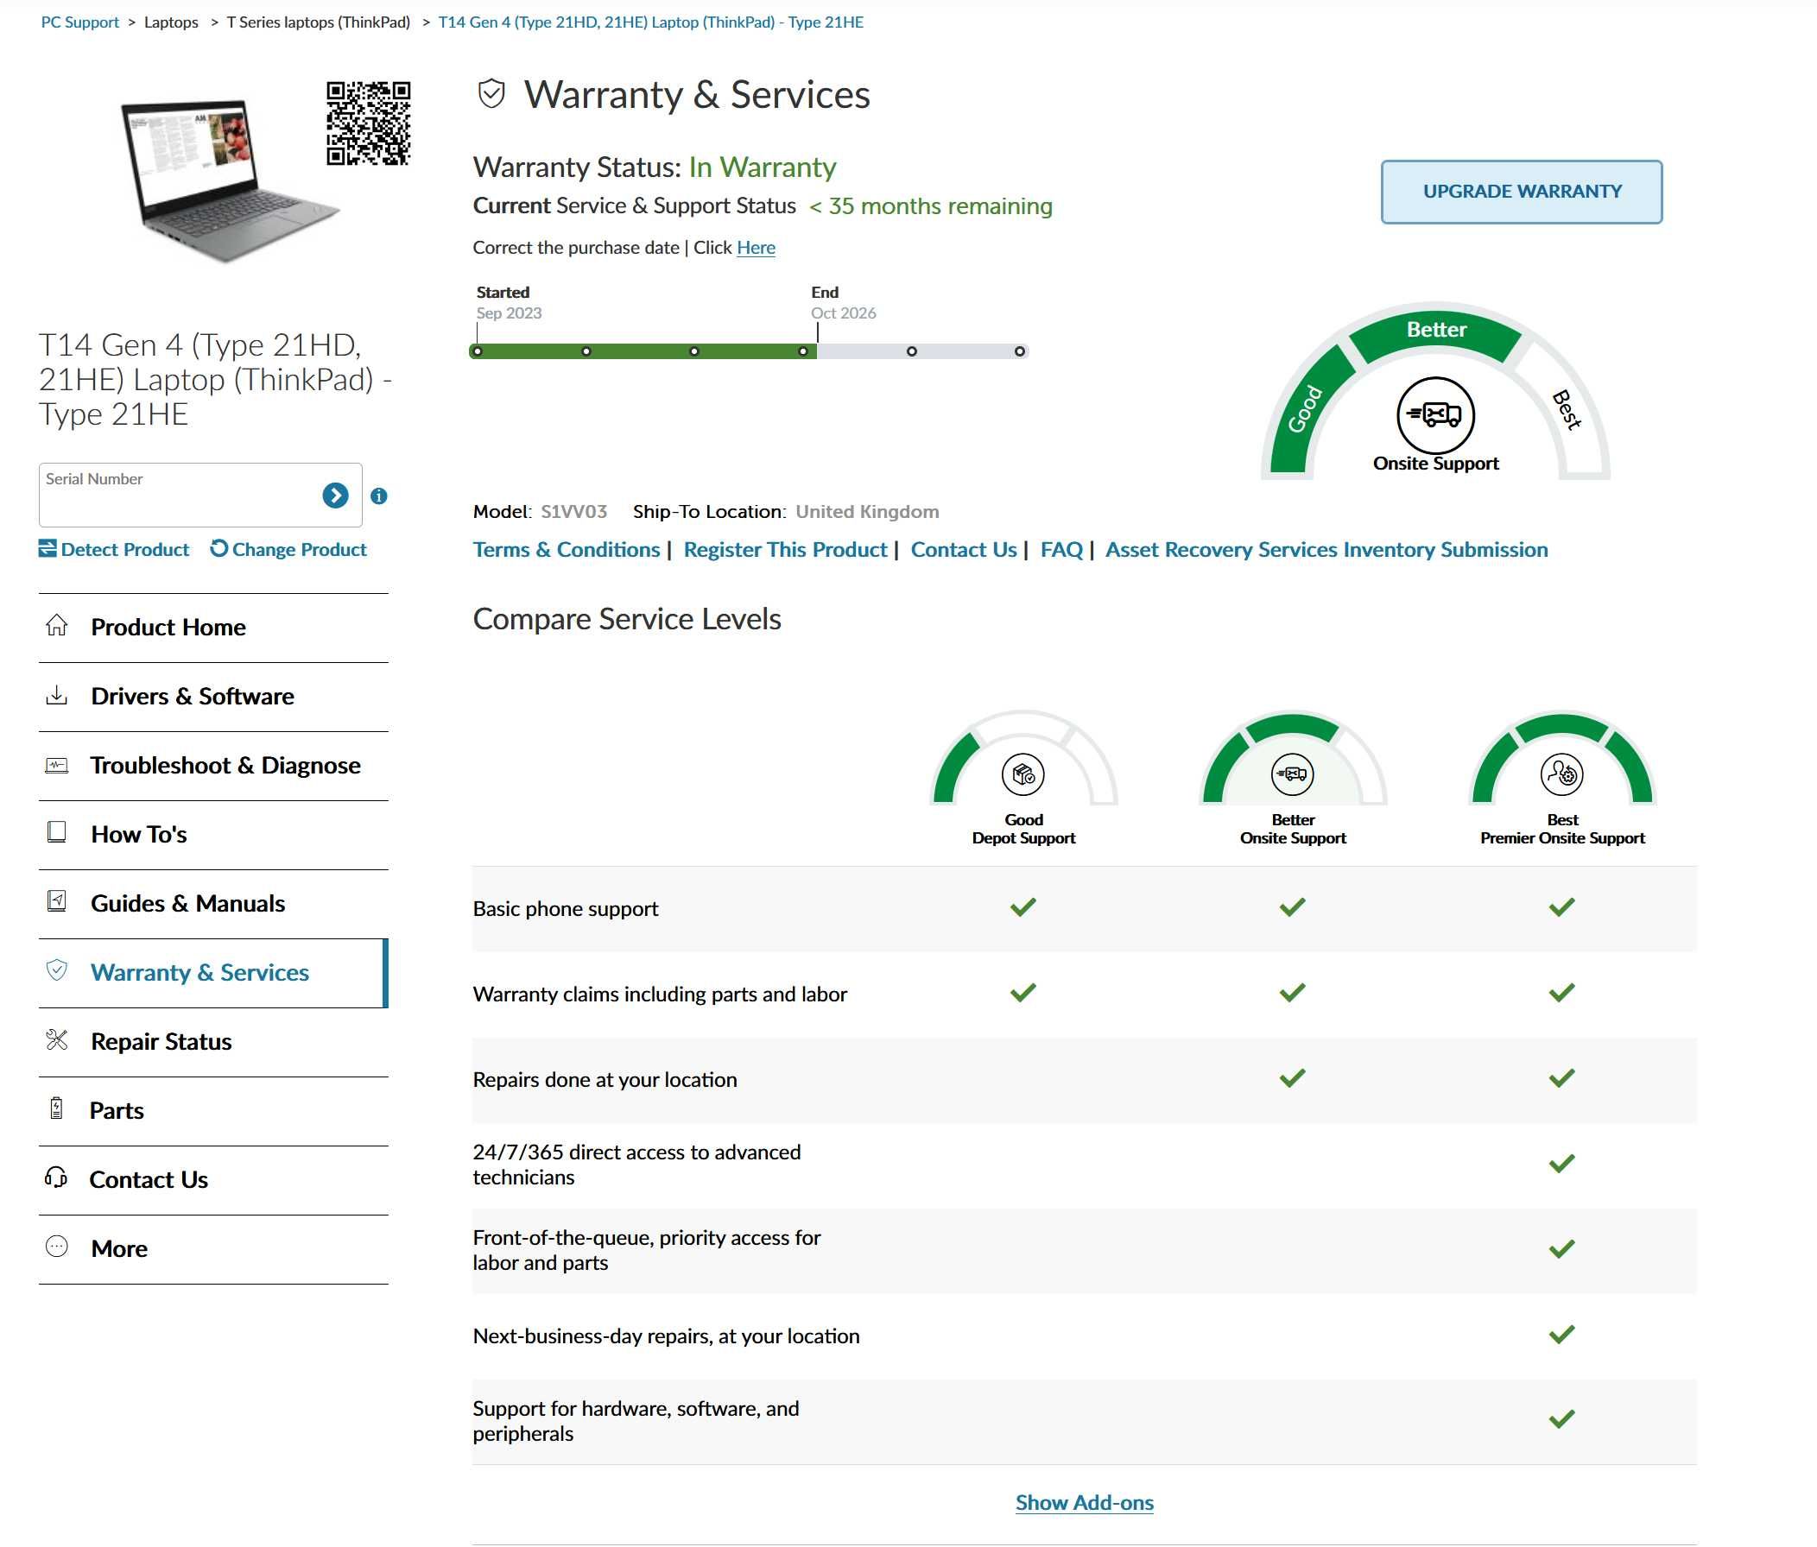This screenshot has width=1817, height=1547.
Task: Open Terms & Conditions link
Action: point(567,550)
